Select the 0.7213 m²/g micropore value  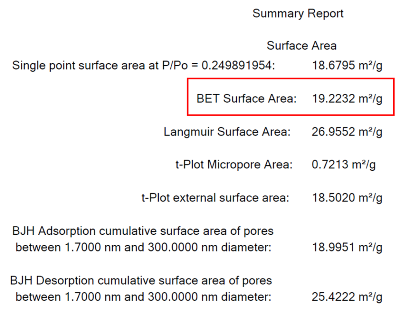click(344, 165)
